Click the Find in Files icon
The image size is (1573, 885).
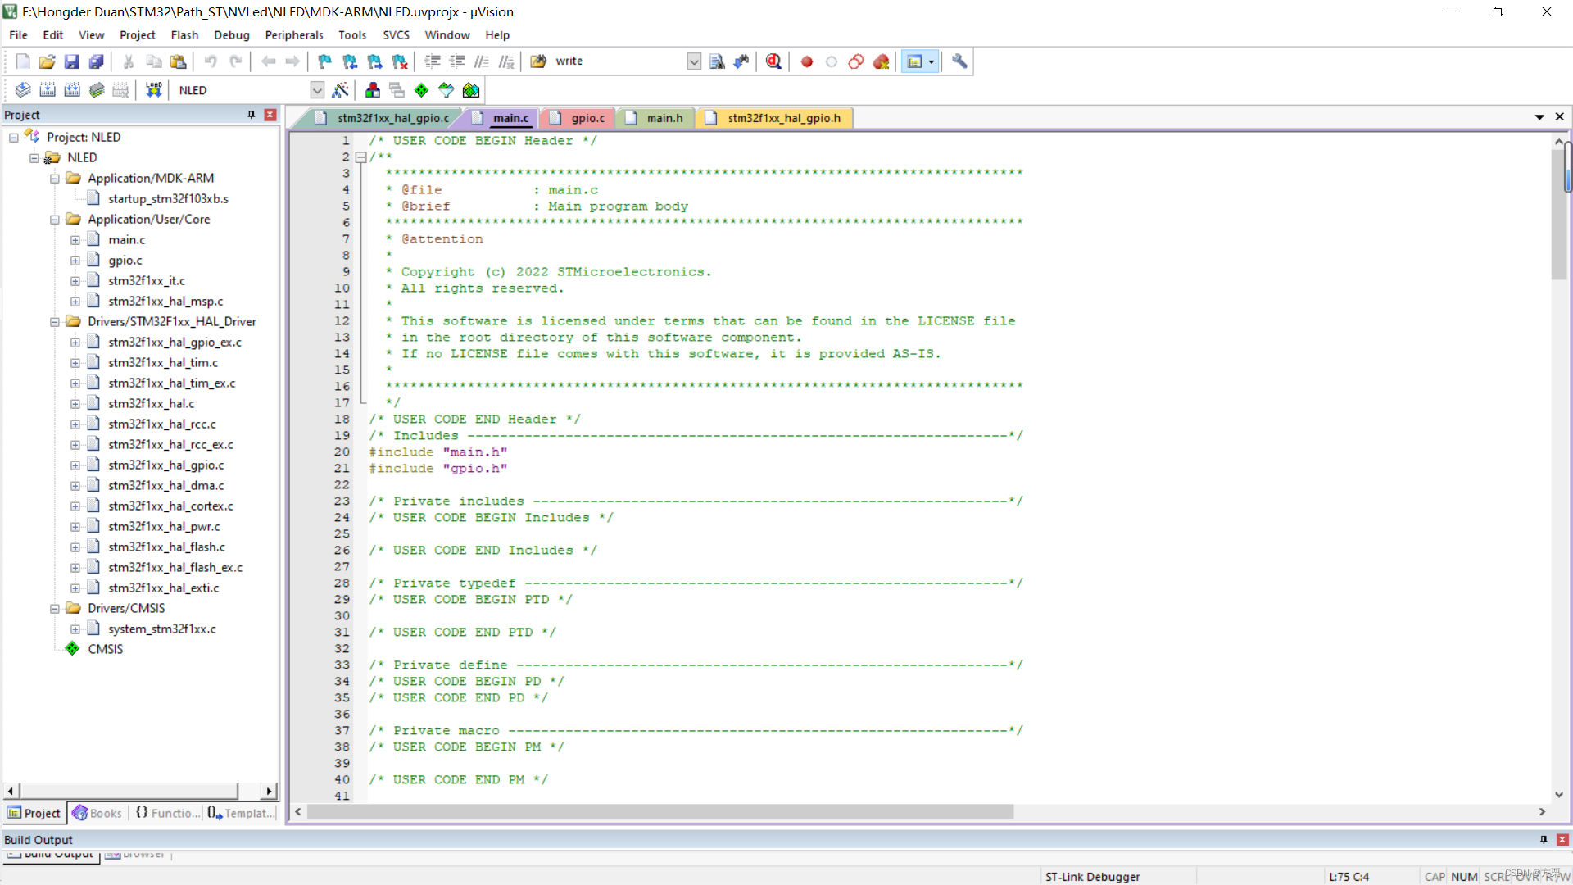(x=538, y=61)
